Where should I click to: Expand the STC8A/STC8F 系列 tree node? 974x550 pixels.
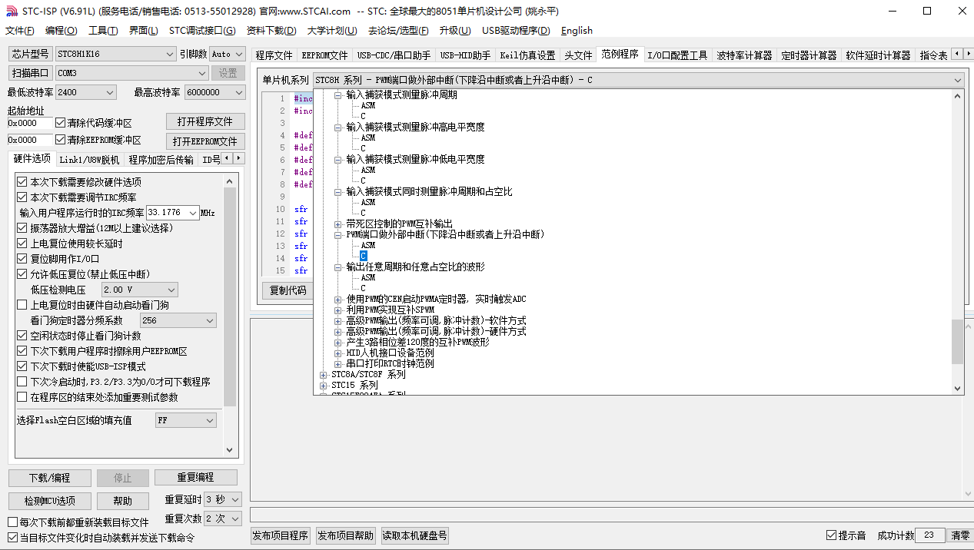(x=324, y=374)
